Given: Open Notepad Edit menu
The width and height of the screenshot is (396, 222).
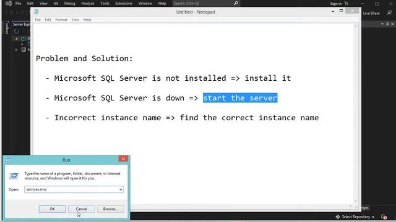Looking at the screenshot, I should click(x=48, y=20).
